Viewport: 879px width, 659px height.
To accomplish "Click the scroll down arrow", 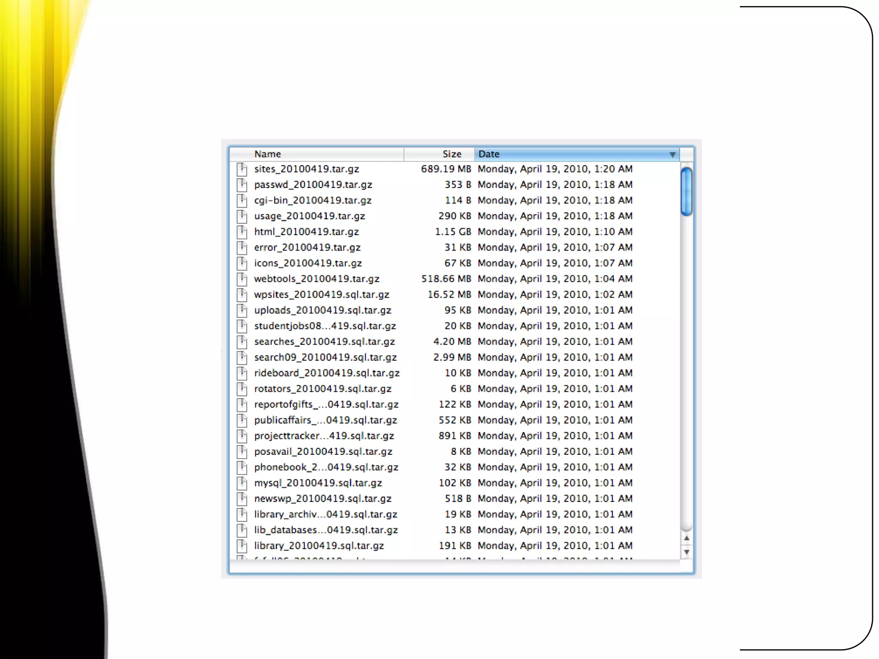I will [x=686, y=552].
